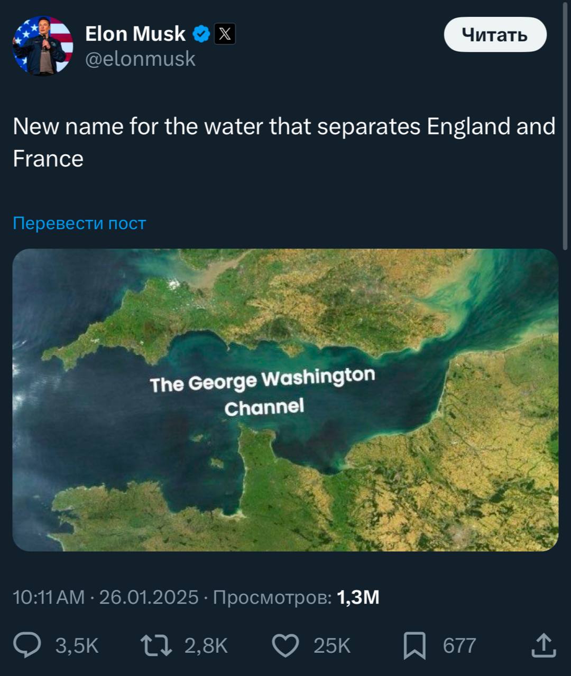The height and width of the screenshot is (676, 571).
Task: Open Elon Musk's profile avatar
Action: coord(43,45)
